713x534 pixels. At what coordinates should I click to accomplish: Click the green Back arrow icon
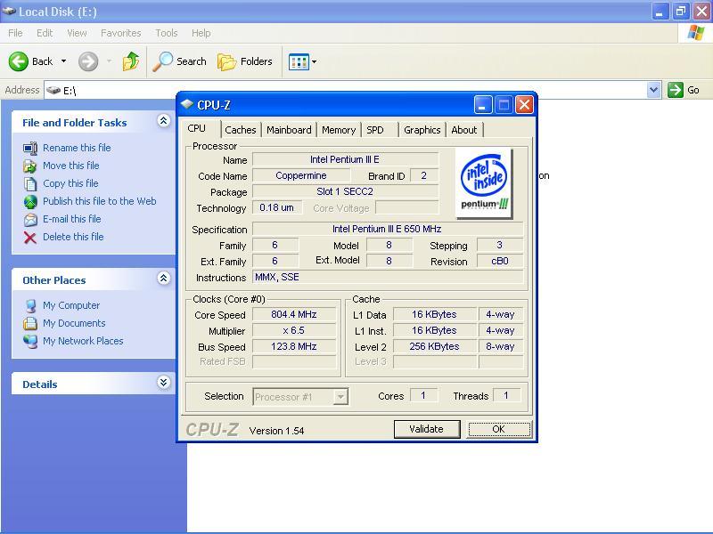point(19,61)
